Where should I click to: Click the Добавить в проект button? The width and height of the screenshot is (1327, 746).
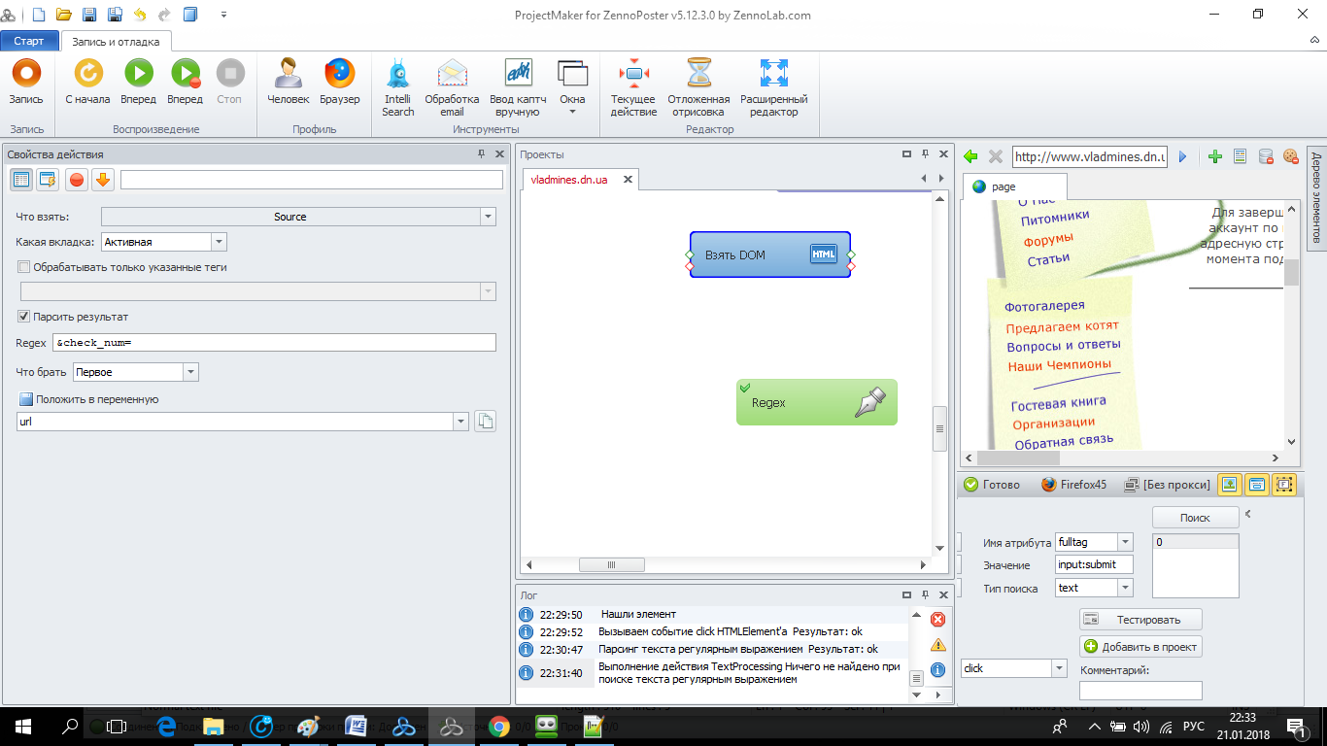(x=1140, y=646)
